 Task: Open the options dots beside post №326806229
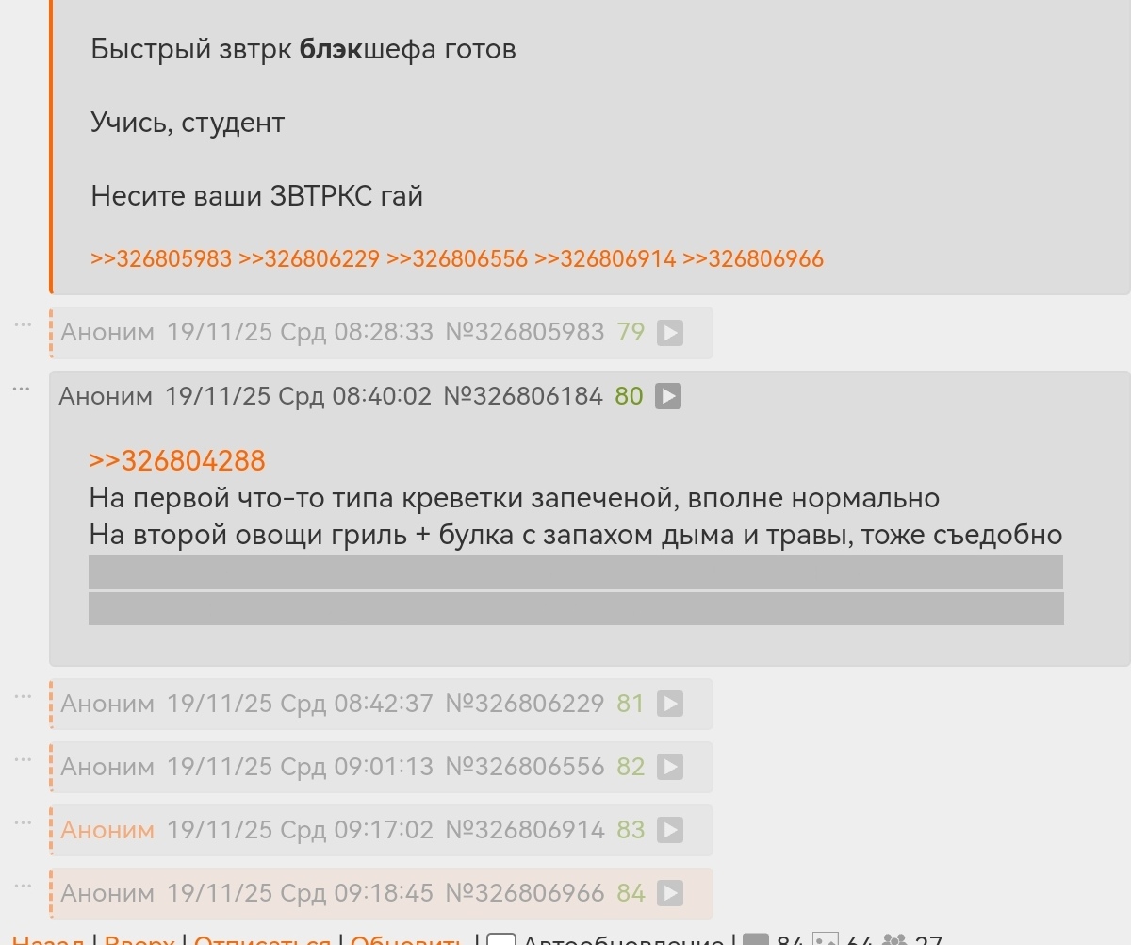click(x=24, y=697)
